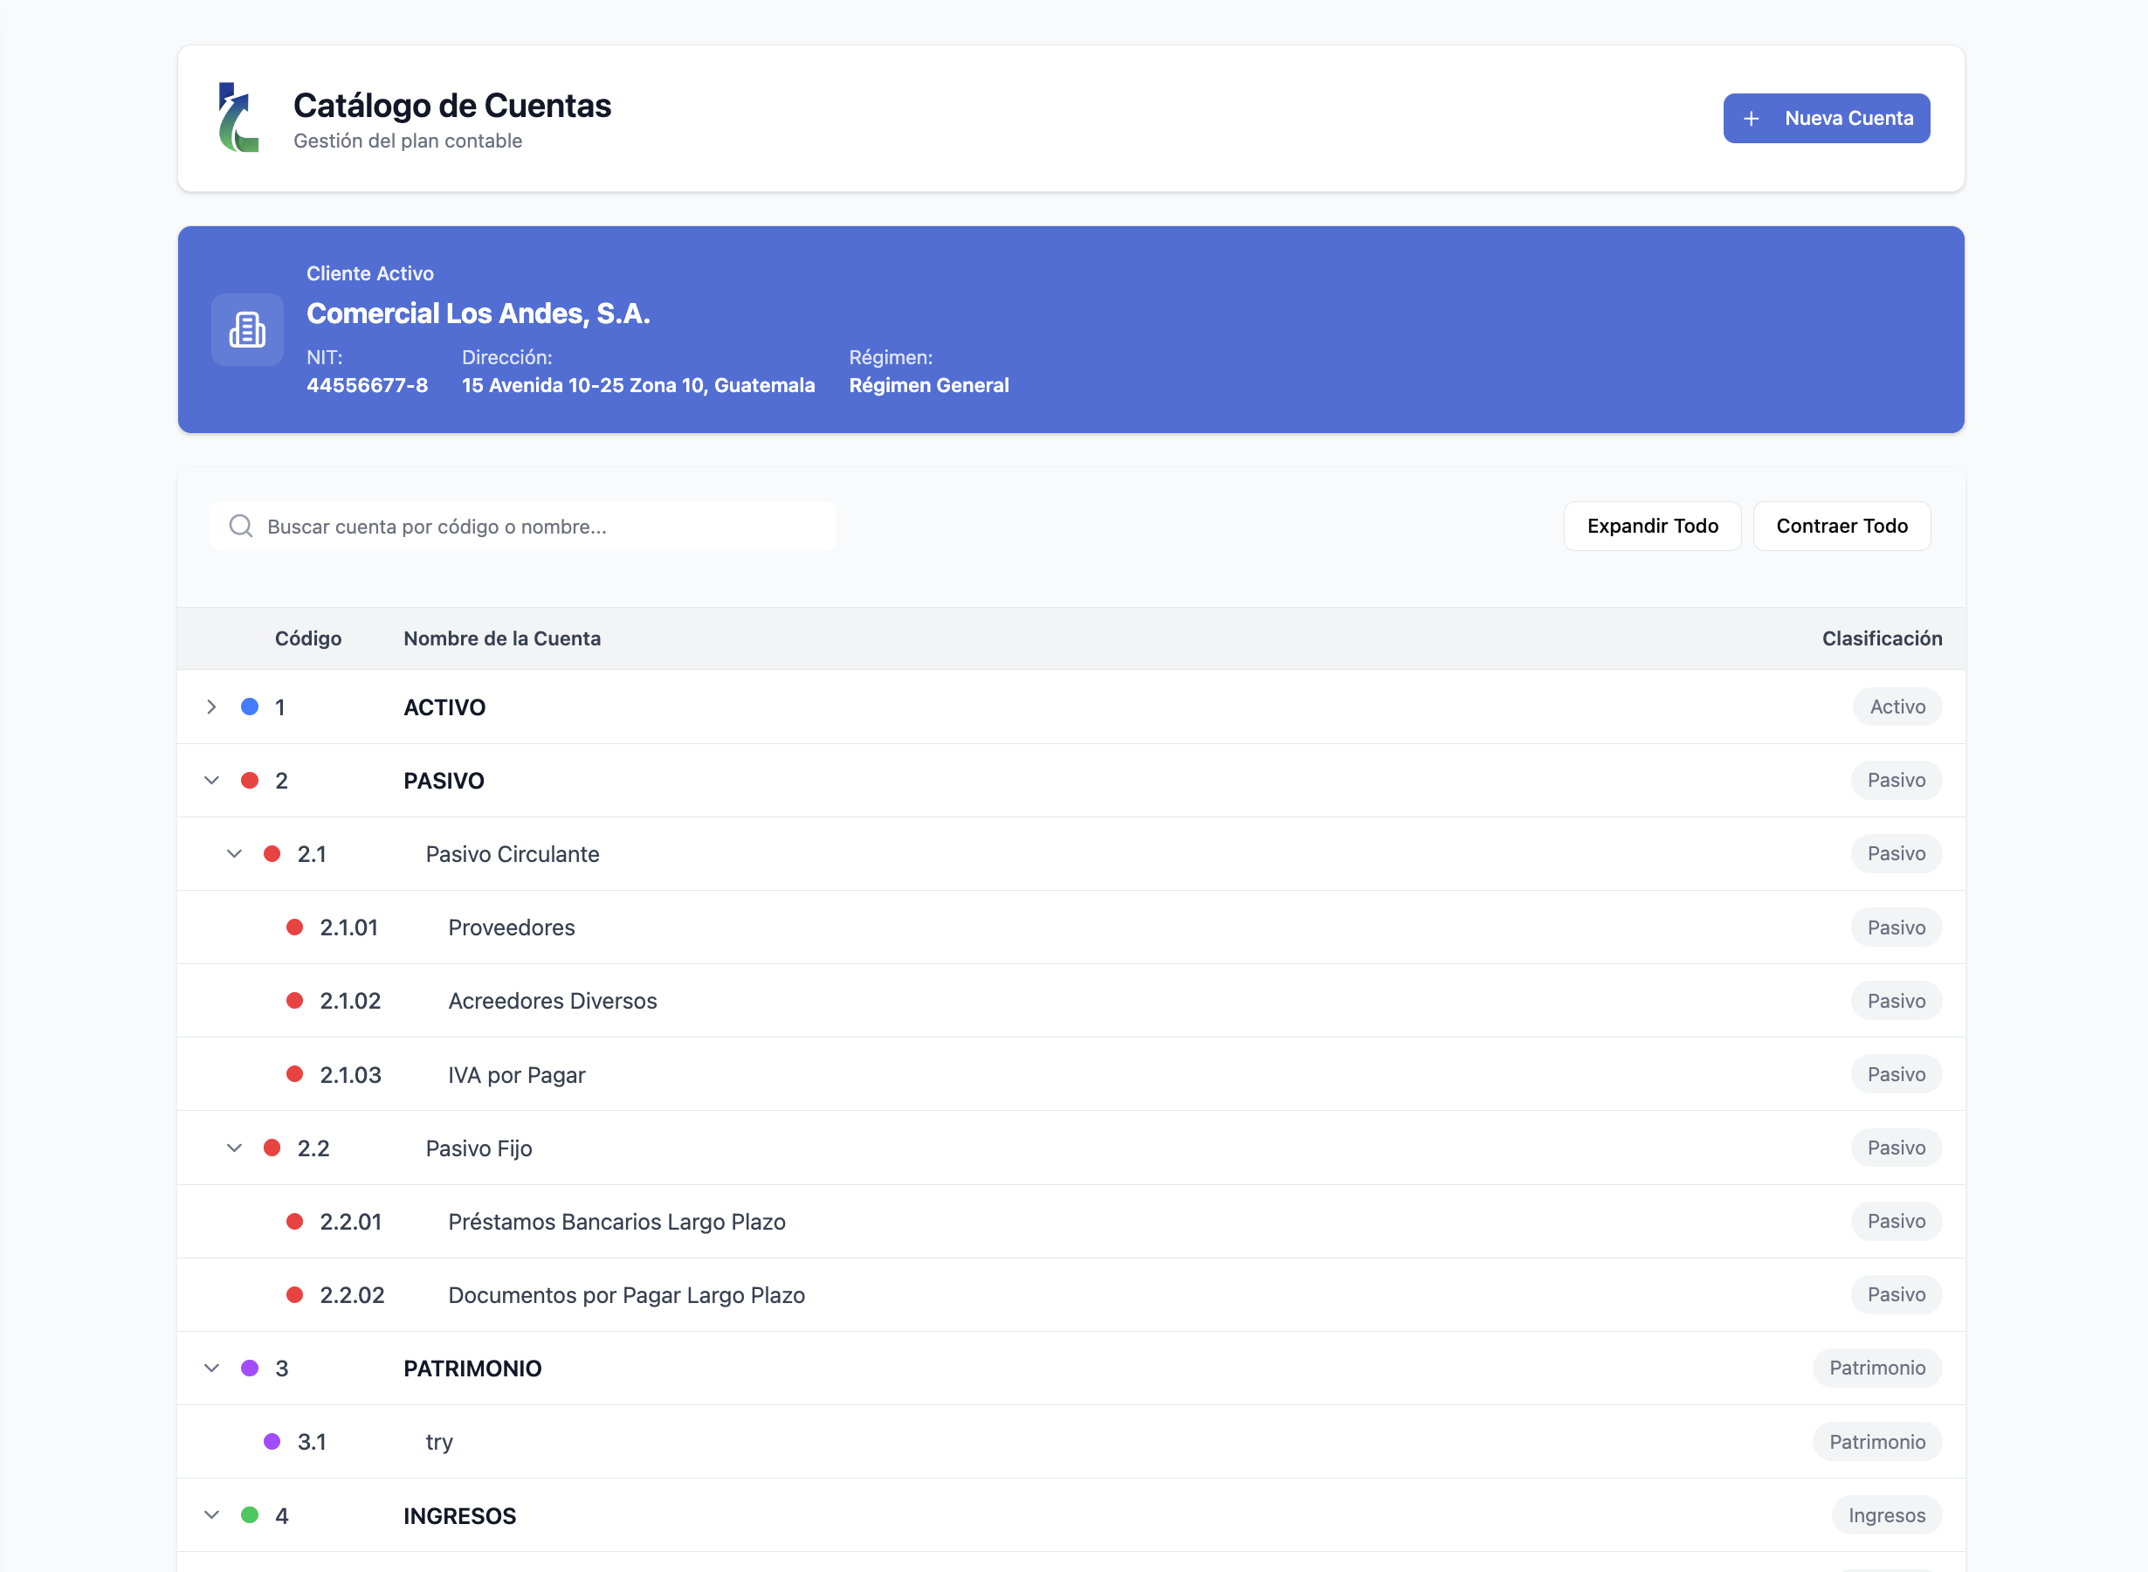2148x1572 pixels.
Task: Click the Pasivo badge on the IVA por Pagar row
Action: [1896, 1074]
